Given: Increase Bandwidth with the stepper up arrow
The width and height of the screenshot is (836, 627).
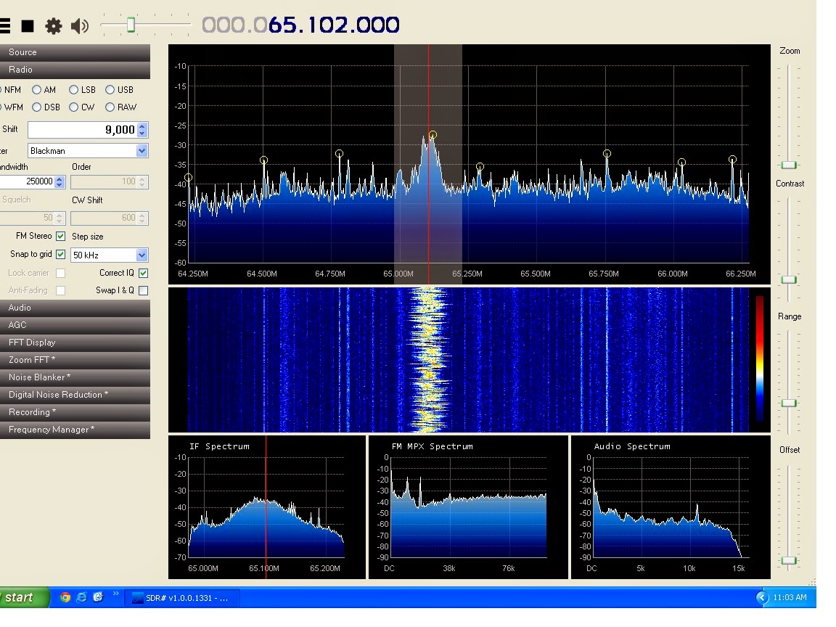Looking at the screenshot, I should click(60, 179).
